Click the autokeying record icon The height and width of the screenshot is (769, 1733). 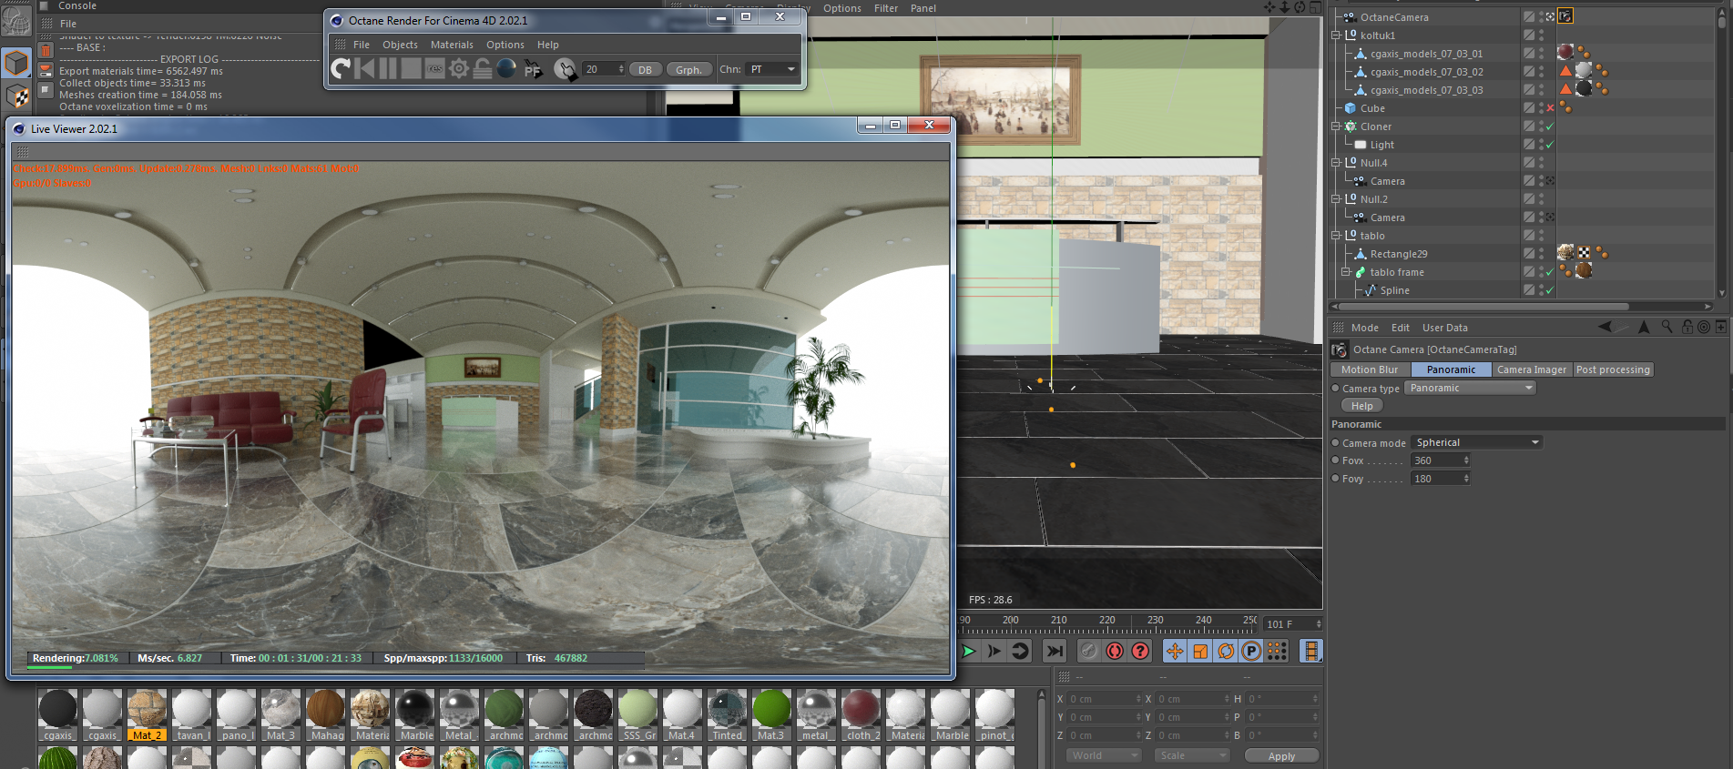pos(1115,651)
